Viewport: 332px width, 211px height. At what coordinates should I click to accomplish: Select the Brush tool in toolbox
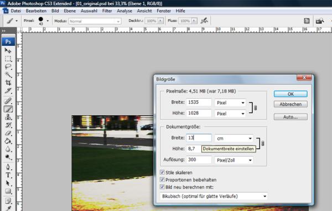(8, 109)
